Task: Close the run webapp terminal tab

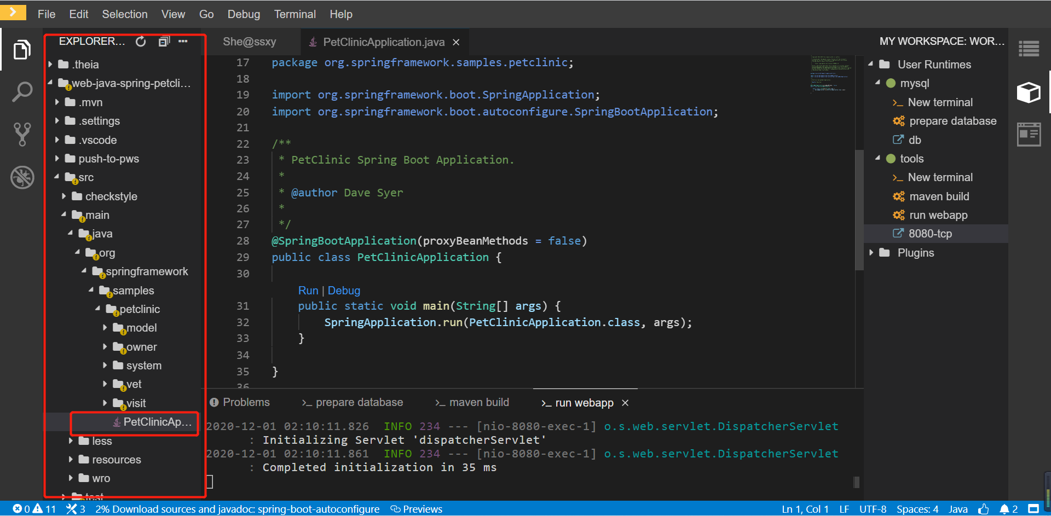Action: 625,403
